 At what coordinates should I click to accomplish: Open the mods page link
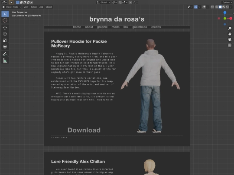(116, 27)
